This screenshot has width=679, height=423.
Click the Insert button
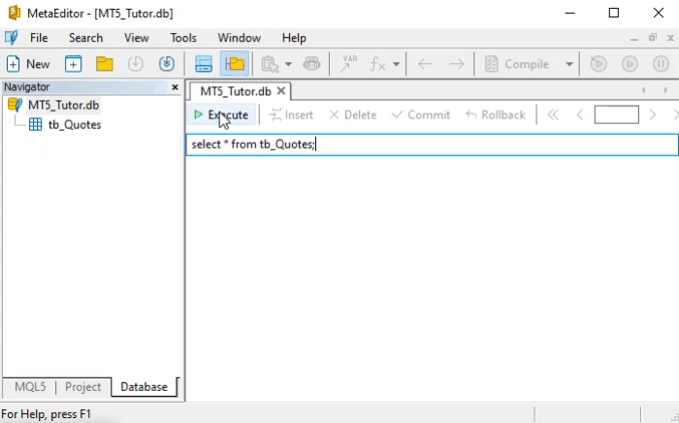291,114
